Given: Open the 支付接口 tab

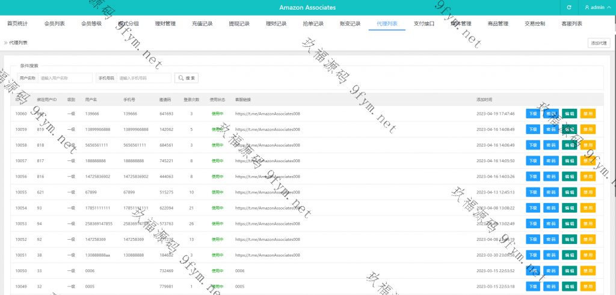Looking at the screenshot, I should click(424, 23).
